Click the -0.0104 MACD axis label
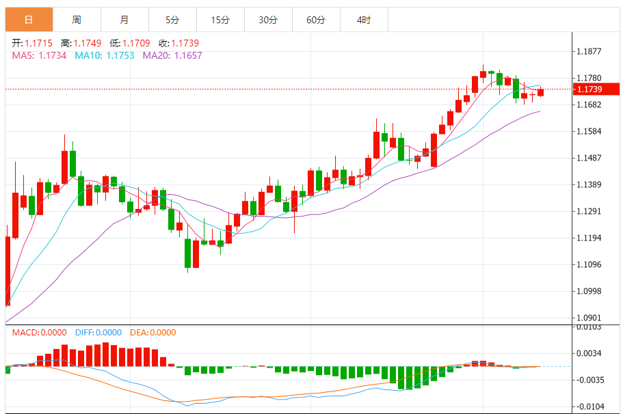This screenshot has height=414, width=623. (590, 406)
